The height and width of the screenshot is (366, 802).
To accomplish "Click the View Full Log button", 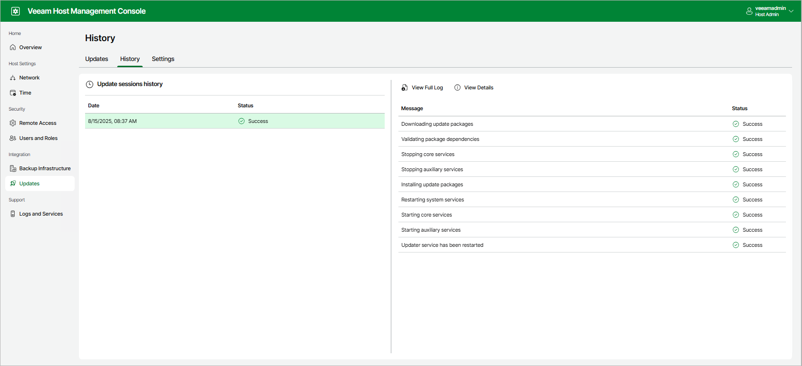I will (423, 87).
